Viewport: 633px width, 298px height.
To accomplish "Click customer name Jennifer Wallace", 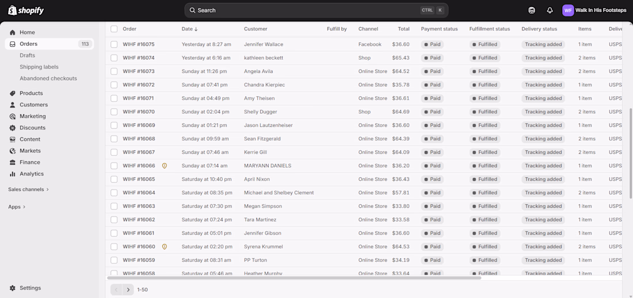I will pos(264,44).
